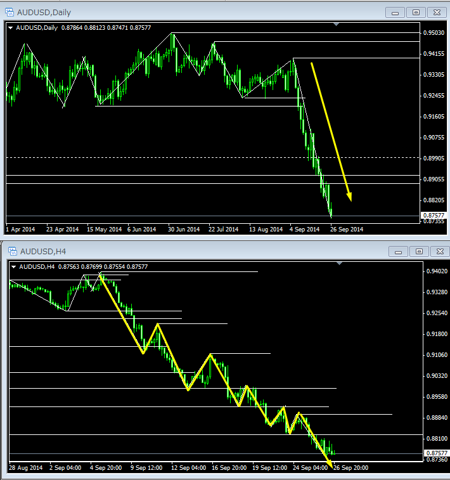Expand the triangle beside AUDUSD,H4 price info
The height and width of the screenshot is (480, 450).
pos(14,266)
